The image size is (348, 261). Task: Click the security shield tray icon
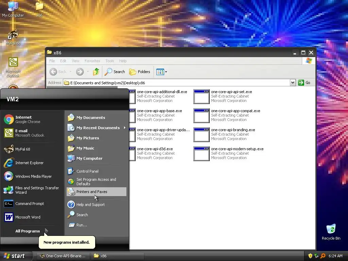pyautogui.click(x=310, y=256)
